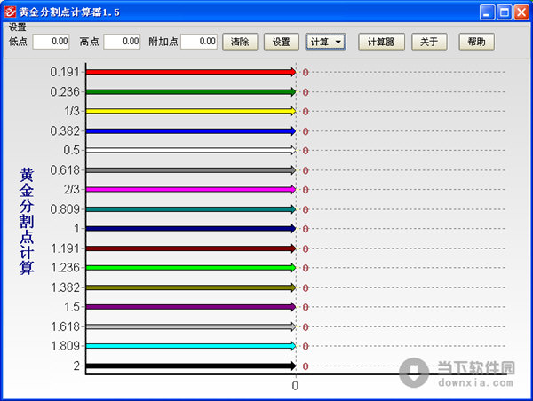Click the result value beside 0.191 bar

click(x=306, y=73)
